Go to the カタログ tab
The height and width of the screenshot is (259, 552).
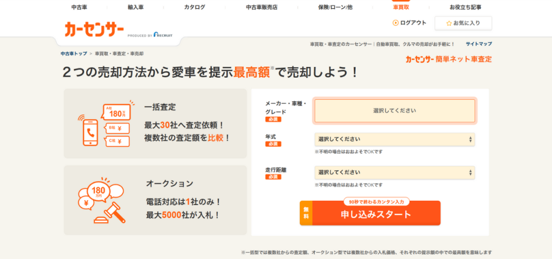point(194,7)
